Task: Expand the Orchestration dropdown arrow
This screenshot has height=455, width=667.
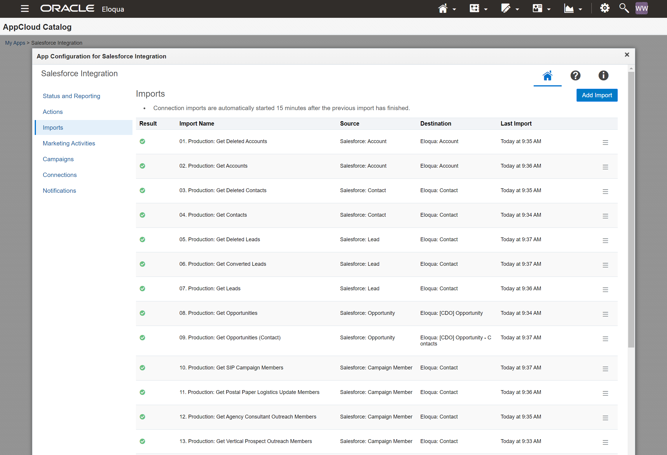Action: point(486,9)
